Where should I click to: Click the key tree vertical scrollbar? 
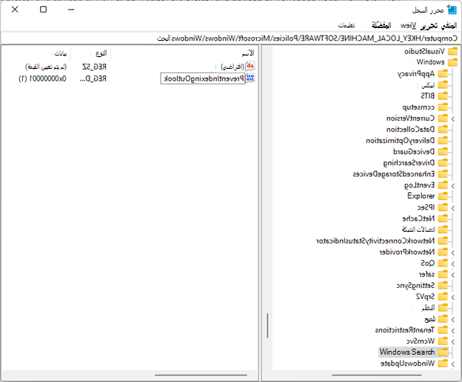(267, 326)
